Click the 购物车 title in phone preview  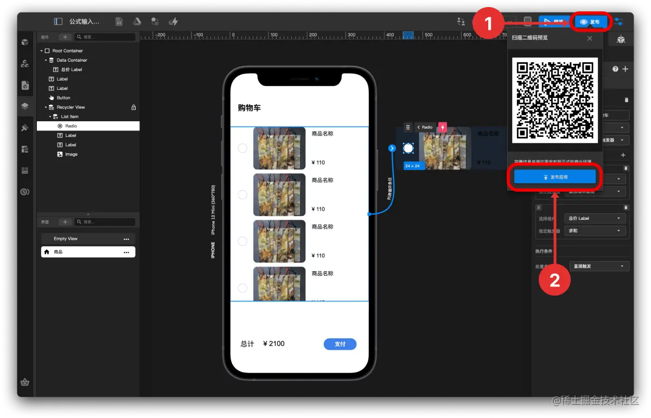click(249, 108)
